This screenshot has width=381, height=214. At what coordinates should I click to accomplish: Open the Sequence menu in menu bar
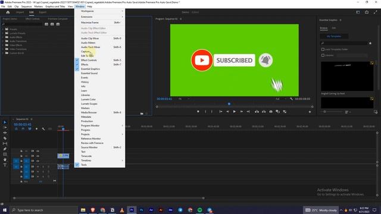click(x=26, y=7)
